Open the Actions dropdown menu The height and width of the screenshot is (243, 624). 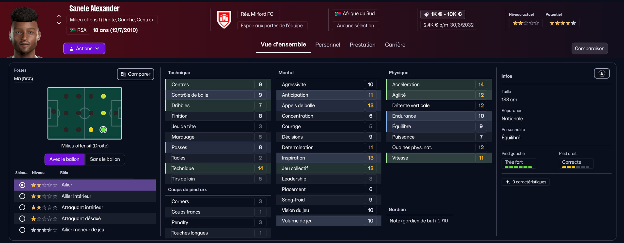84,48
